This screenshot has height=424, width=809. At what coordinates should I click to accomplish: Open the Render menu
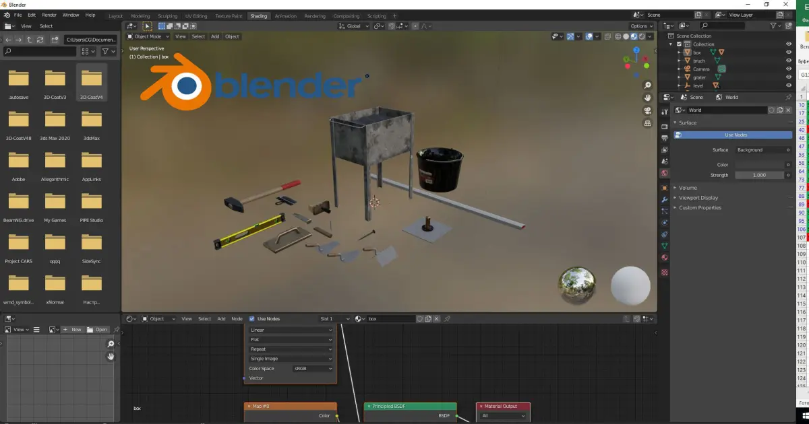(x=49, y=14)
